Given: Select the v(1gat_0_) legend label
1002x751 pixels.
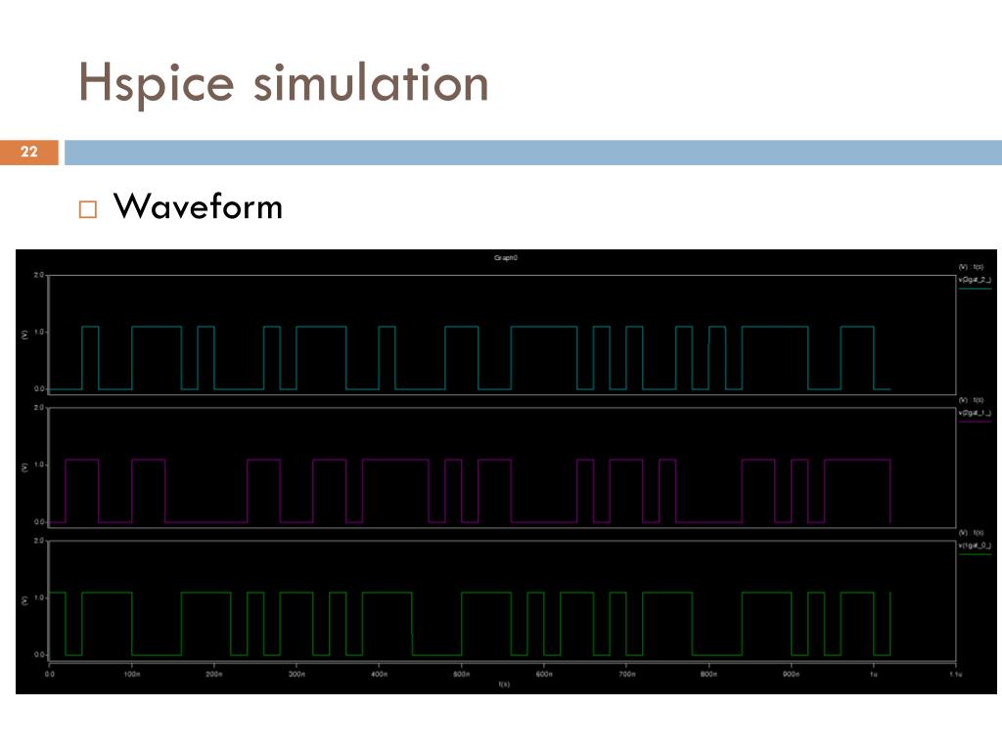Looking at the screenshot, I should [x=974, y=546].
